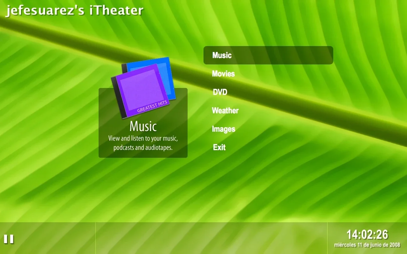
Task: Click the large Music heading in preview panel
Action: pos(143,126)
